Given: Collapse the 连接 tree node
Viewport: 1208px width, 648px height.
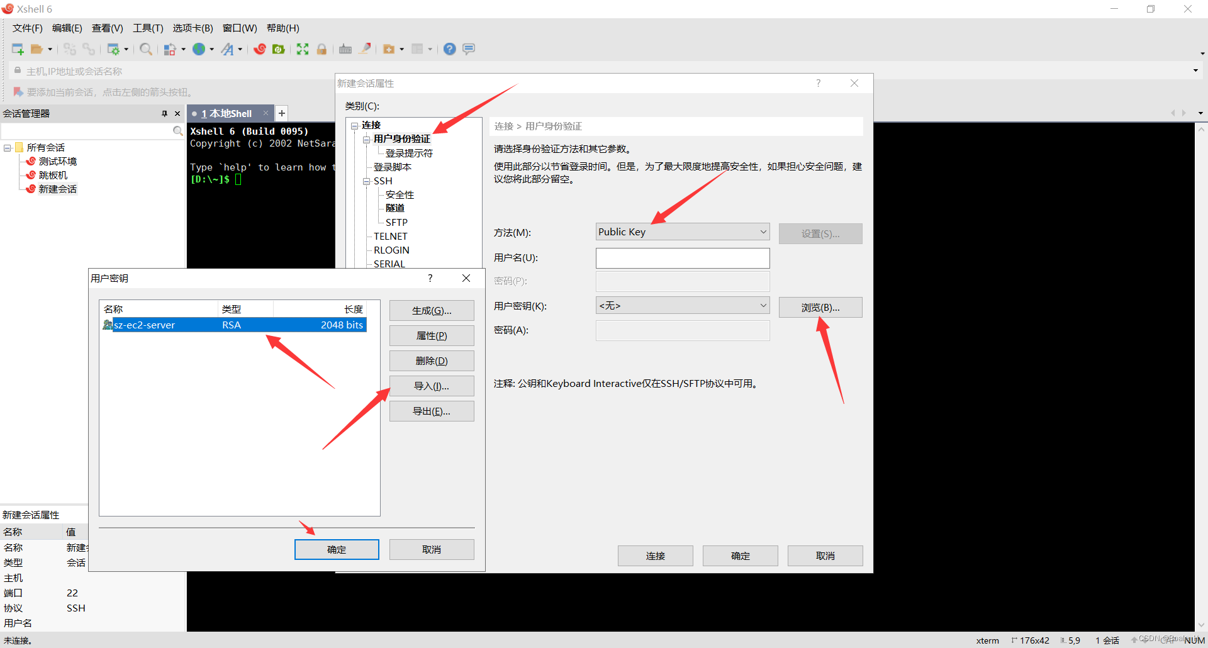Looking at the screenshot, I should [x=355, y=126].
